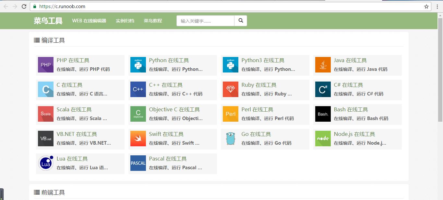The width and height of the screenshot is (443, 200).
Task: Click the green secure padlock icon
Action: click(35, 6)
